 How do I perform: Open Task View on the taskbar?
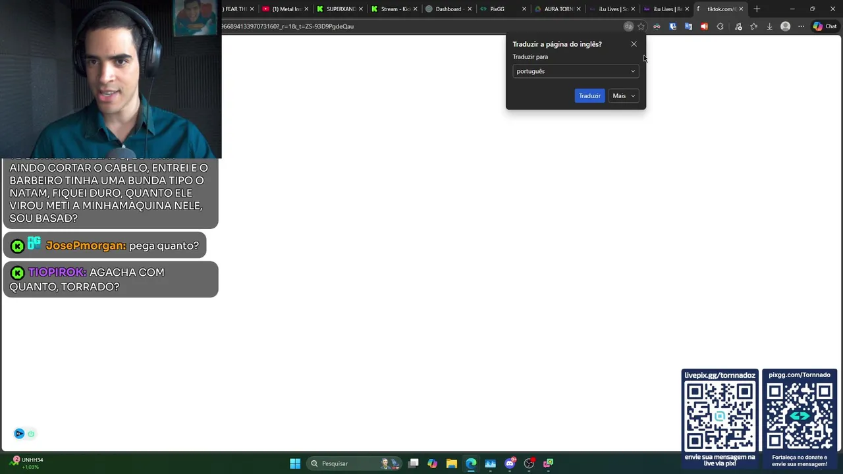point(413,463)
